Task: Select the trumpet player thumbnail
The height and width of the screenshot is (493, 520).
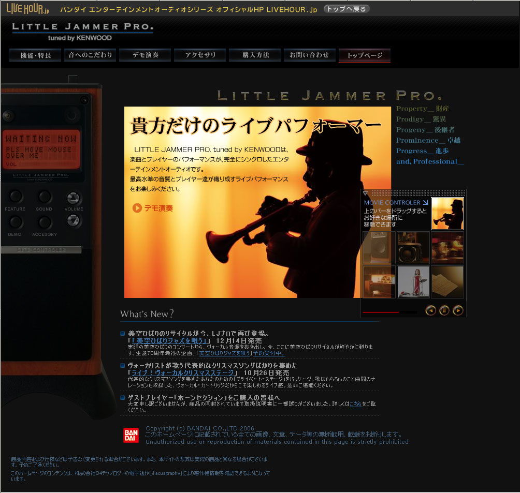Action: [447, 214]
